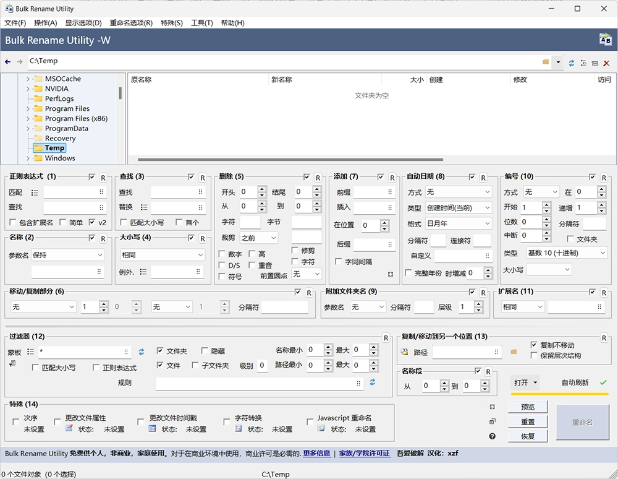Select Windows folder in tree
This screenshot has height=479, width=618.
click(60, 158)
